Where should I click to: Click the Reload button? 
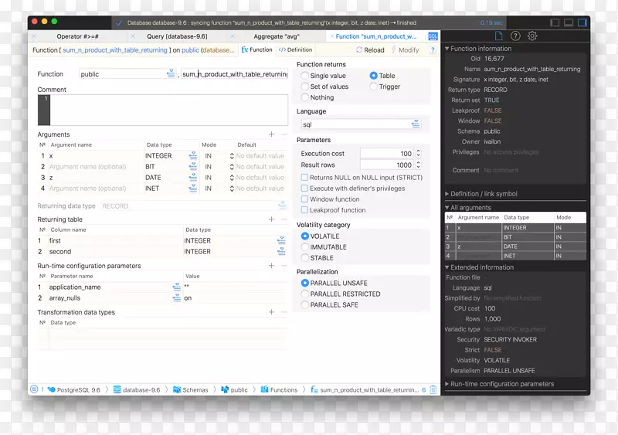370,50
